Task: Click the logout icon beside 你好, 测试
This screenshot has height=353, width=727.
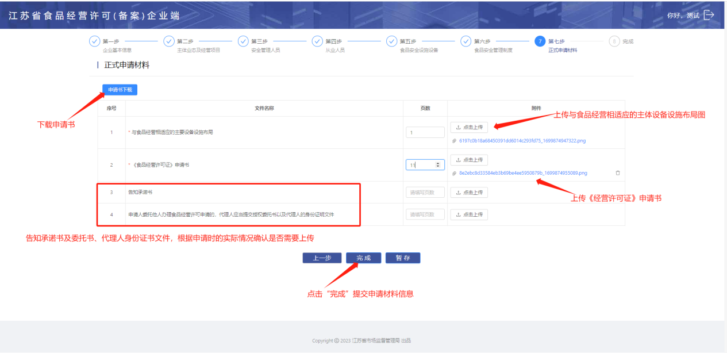Action: point(709,15)
